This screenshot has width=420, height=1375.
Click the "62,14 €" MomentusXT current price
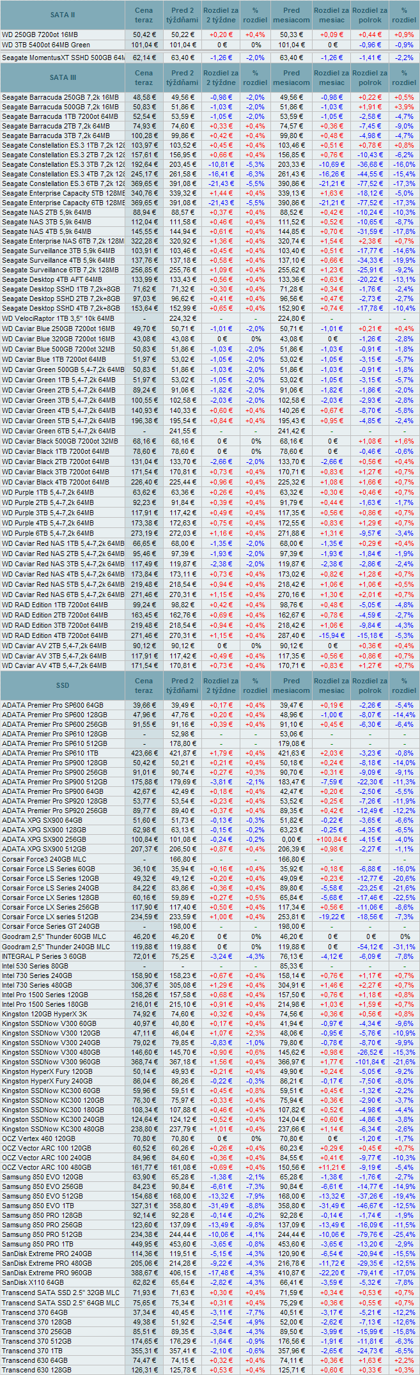click(x=145, y=58)
